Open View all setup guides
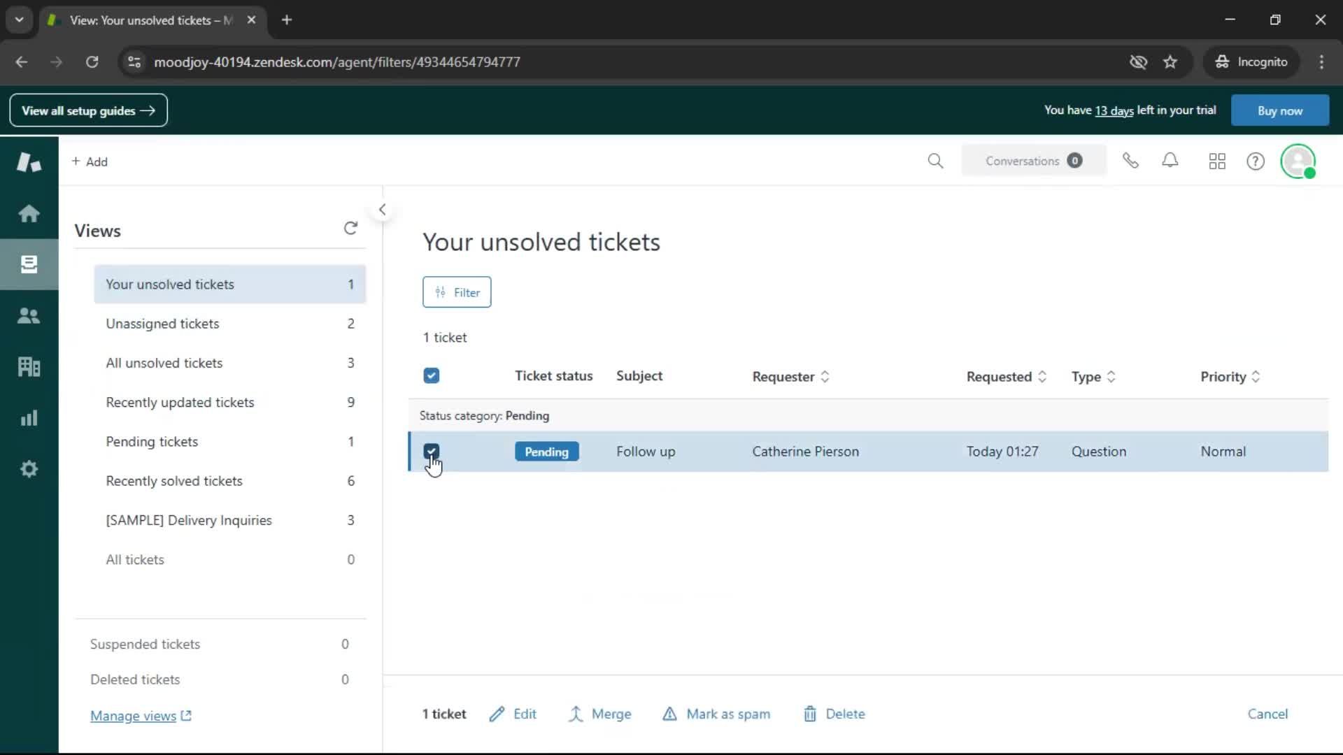Image resolution: width=1343 pixels, height=755 pixels. point(88,110)
